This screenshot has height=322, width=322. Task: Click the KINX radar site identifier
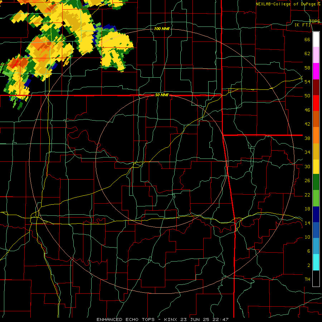[x=171, y=319]
